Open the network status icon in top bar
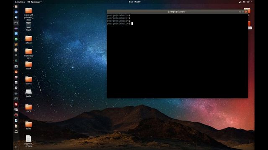 (x=240, y=2)
